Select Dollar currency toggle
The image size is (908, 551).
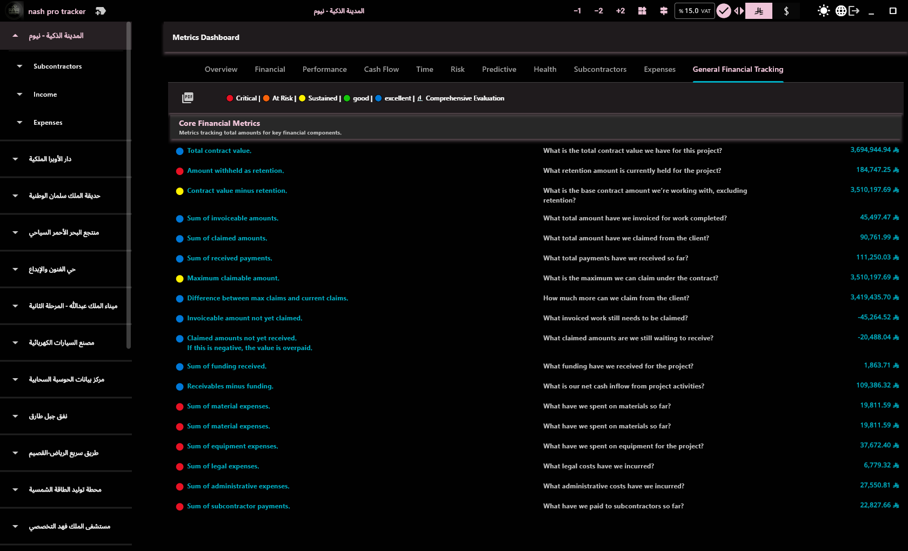tap(786, 11)
